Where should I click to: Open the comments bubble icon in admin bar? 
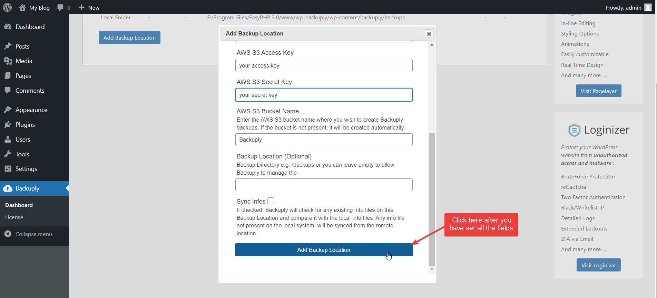click(60, 8)
